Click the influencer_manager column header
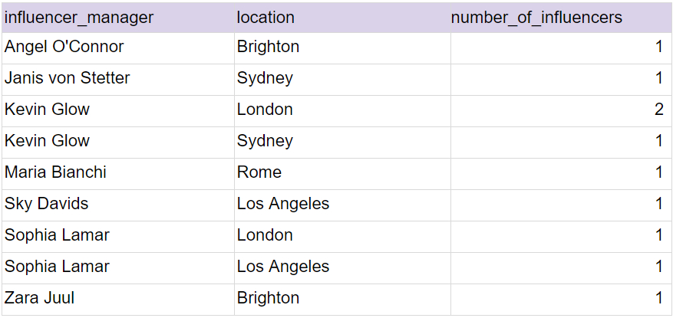The width and height of the screenshot is (673, 318). click(79, 17)
